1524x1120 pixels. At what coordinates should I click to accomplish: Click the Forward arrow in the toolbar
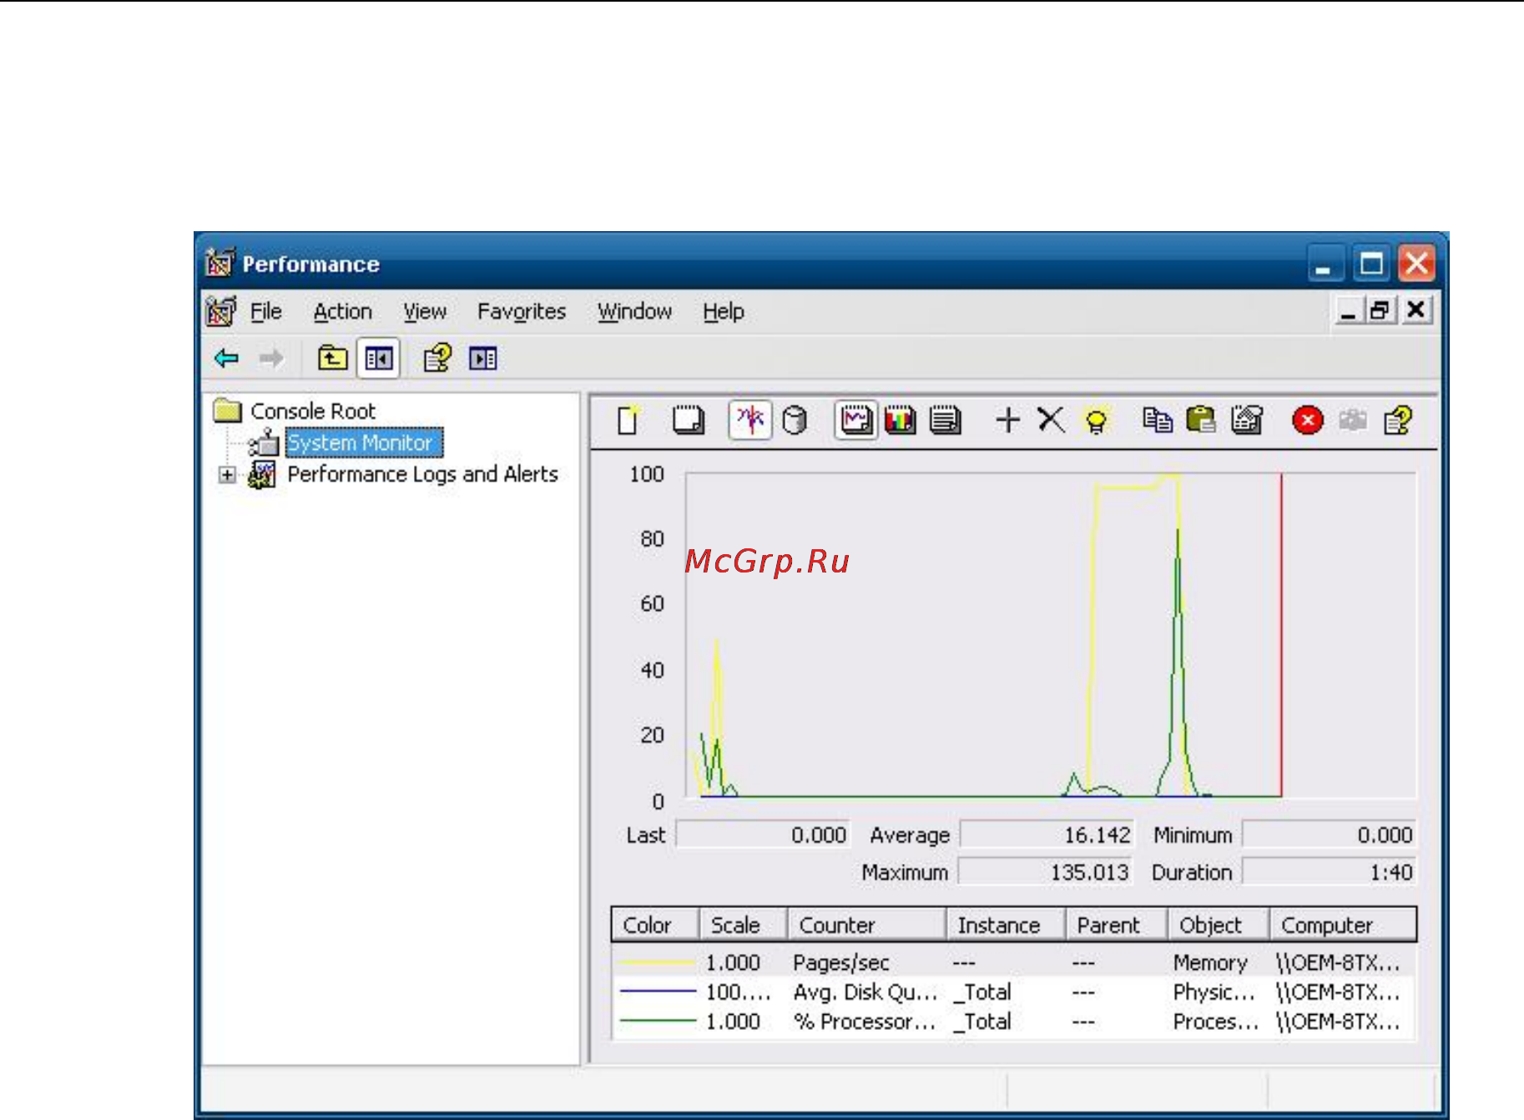(x=271, y=359)
